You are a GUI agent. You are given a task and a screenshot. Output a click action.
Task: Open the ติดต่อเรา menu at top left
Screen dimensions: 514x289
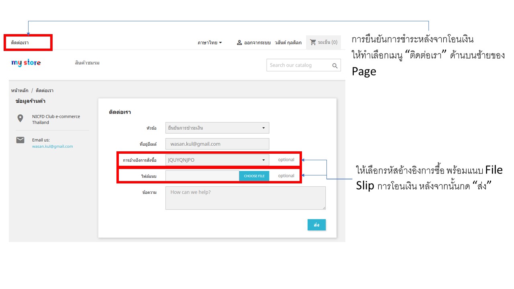20,43
